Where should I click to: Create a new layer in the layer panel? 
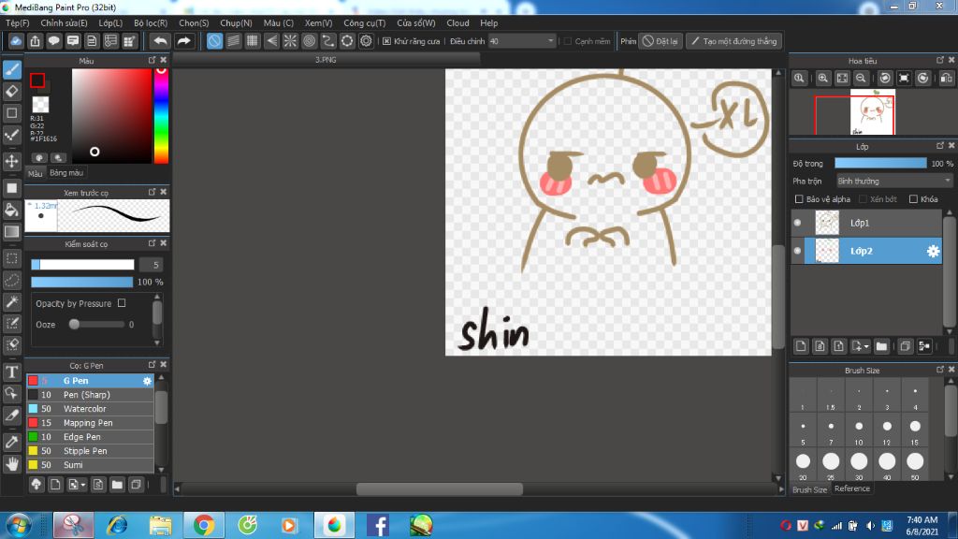tap(801, 346)
